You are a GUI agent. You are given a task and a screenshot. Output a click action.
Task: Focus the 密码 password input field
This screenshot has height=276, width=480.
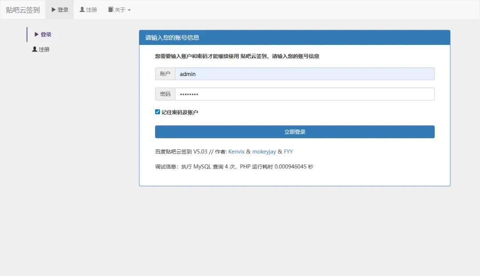click(304, 94)
